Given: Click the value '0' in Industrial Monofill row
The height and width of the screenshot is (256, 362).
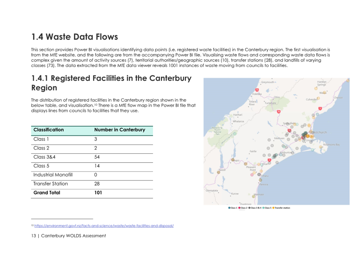Looking at the screenshot, I should [x=96, y=175].
